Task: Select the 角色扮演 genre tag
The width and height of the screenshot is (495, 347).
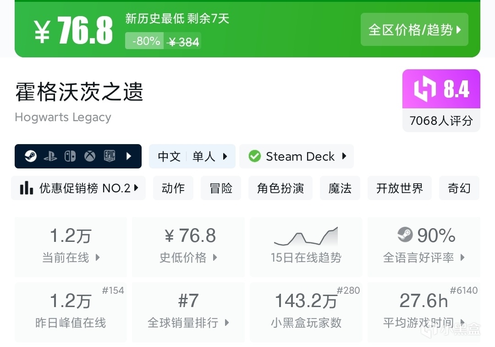Action: click(280, 188)
